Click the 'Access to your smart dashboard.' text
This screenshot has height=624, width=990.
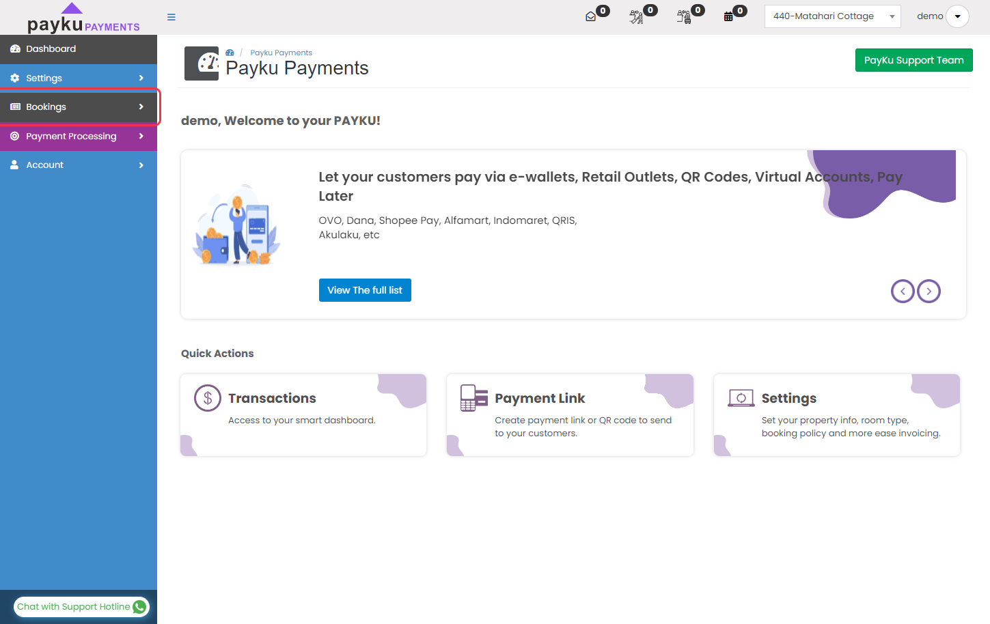coord(302,420)
